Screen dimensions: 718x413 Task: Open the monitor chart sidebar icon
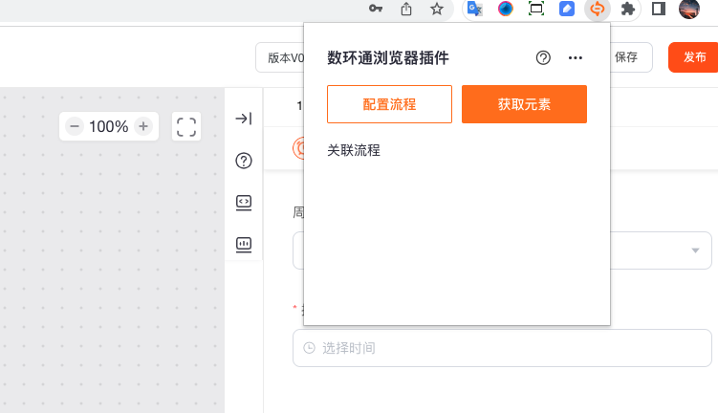[x=244, y=245]
